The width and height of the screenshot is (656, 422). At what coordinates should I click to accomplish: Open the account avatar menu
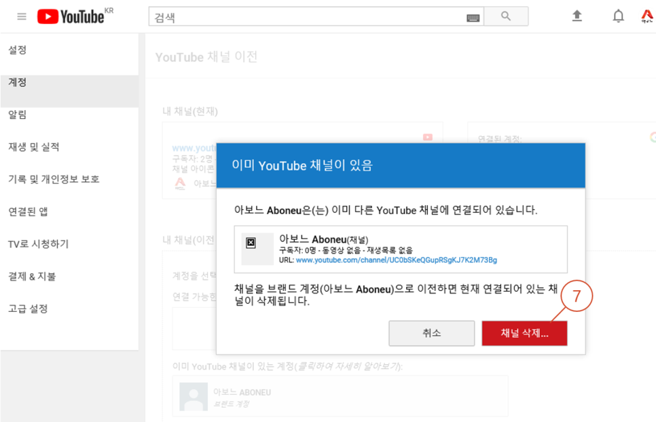coord(647,16)
